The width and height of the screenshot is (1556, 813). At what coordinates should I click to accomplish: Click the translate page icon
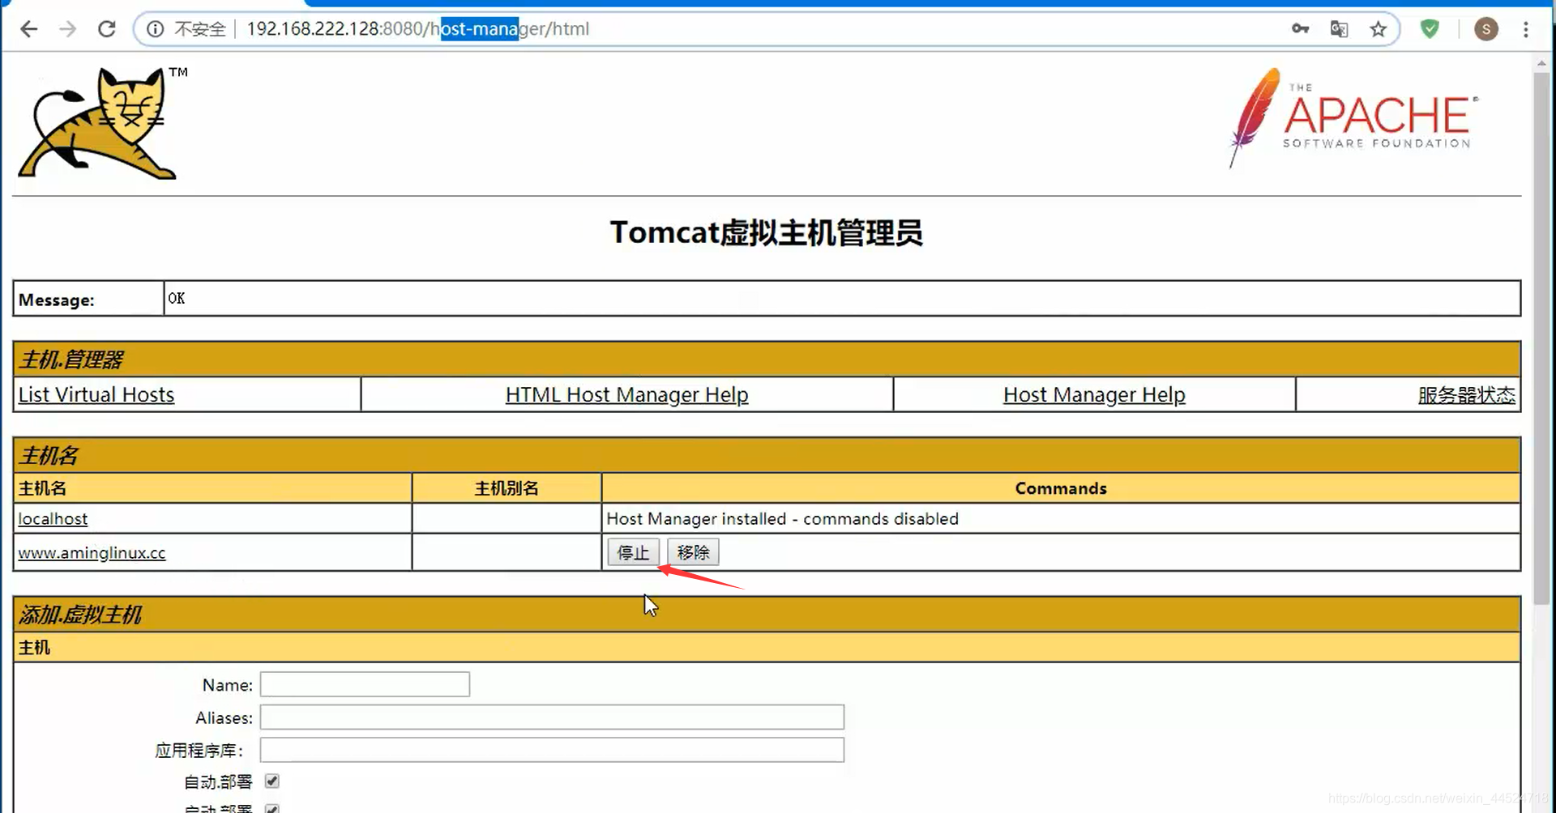(1339, 29)
